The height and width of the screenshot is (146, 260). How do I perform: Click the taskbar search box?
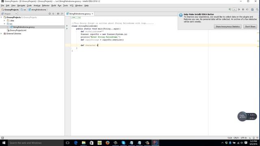point(36,143)
